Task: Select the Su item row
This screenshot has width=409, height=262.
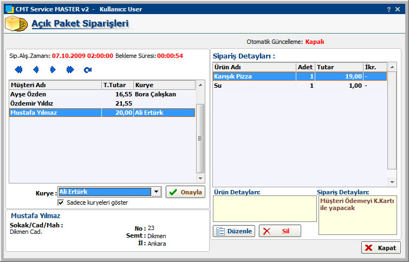Action: coord(299,86)
